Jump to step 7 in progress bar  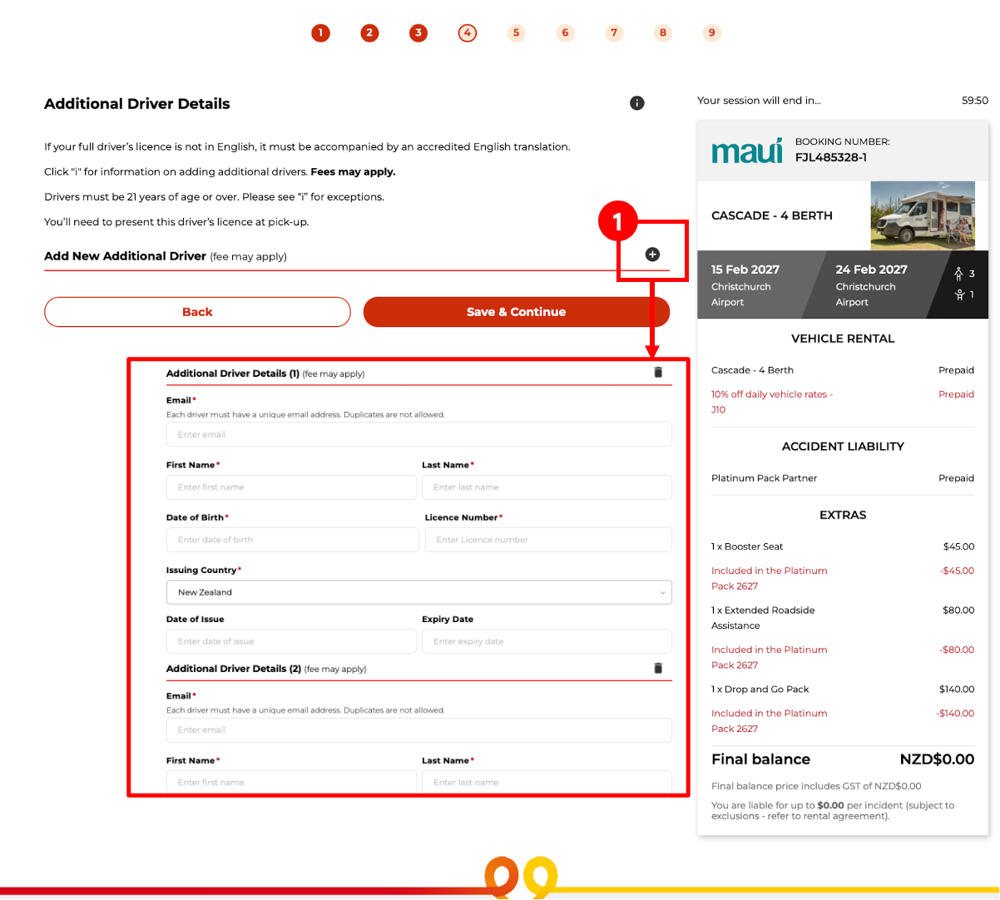[x=614, y=32]
